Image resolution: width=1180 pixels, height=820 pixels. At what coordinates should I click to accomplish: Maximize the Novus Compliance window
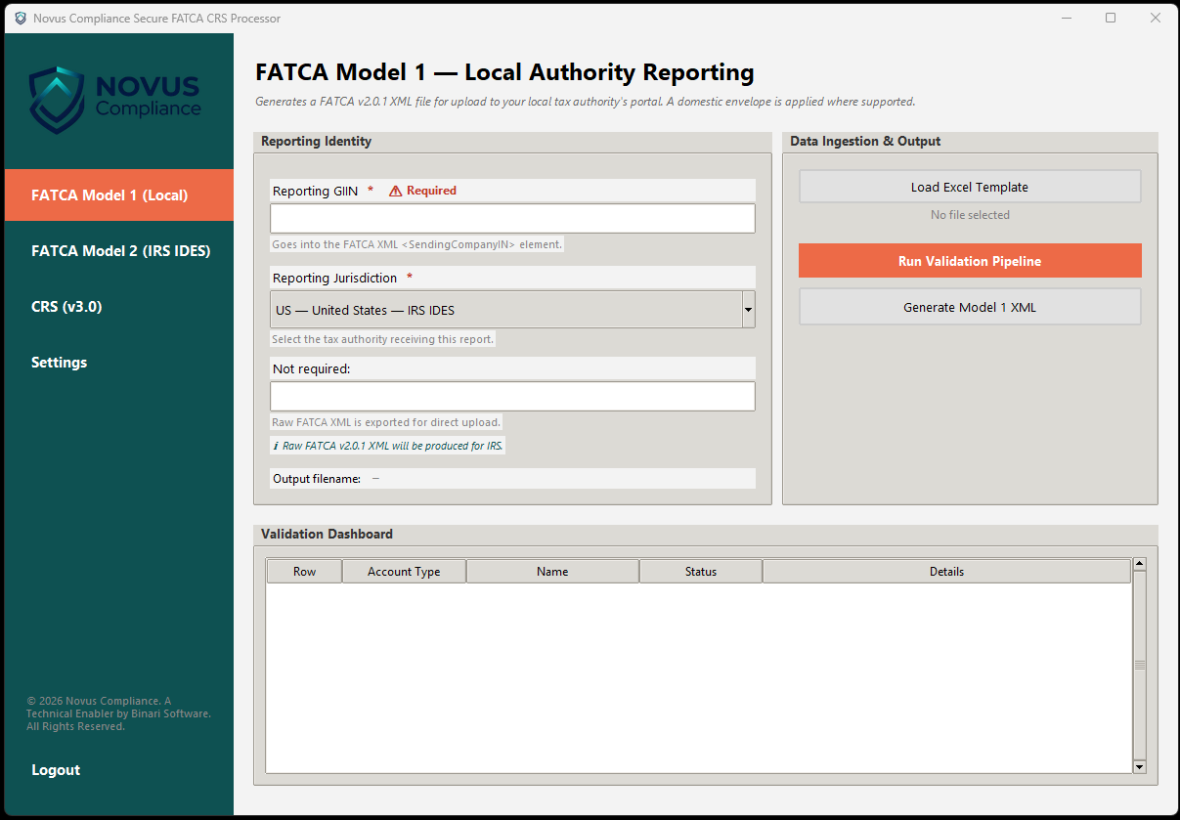(1111, 18)
